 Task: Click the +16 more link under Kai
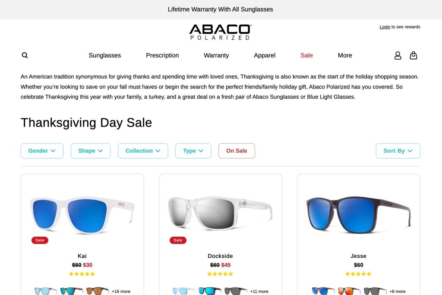point(121,291)
